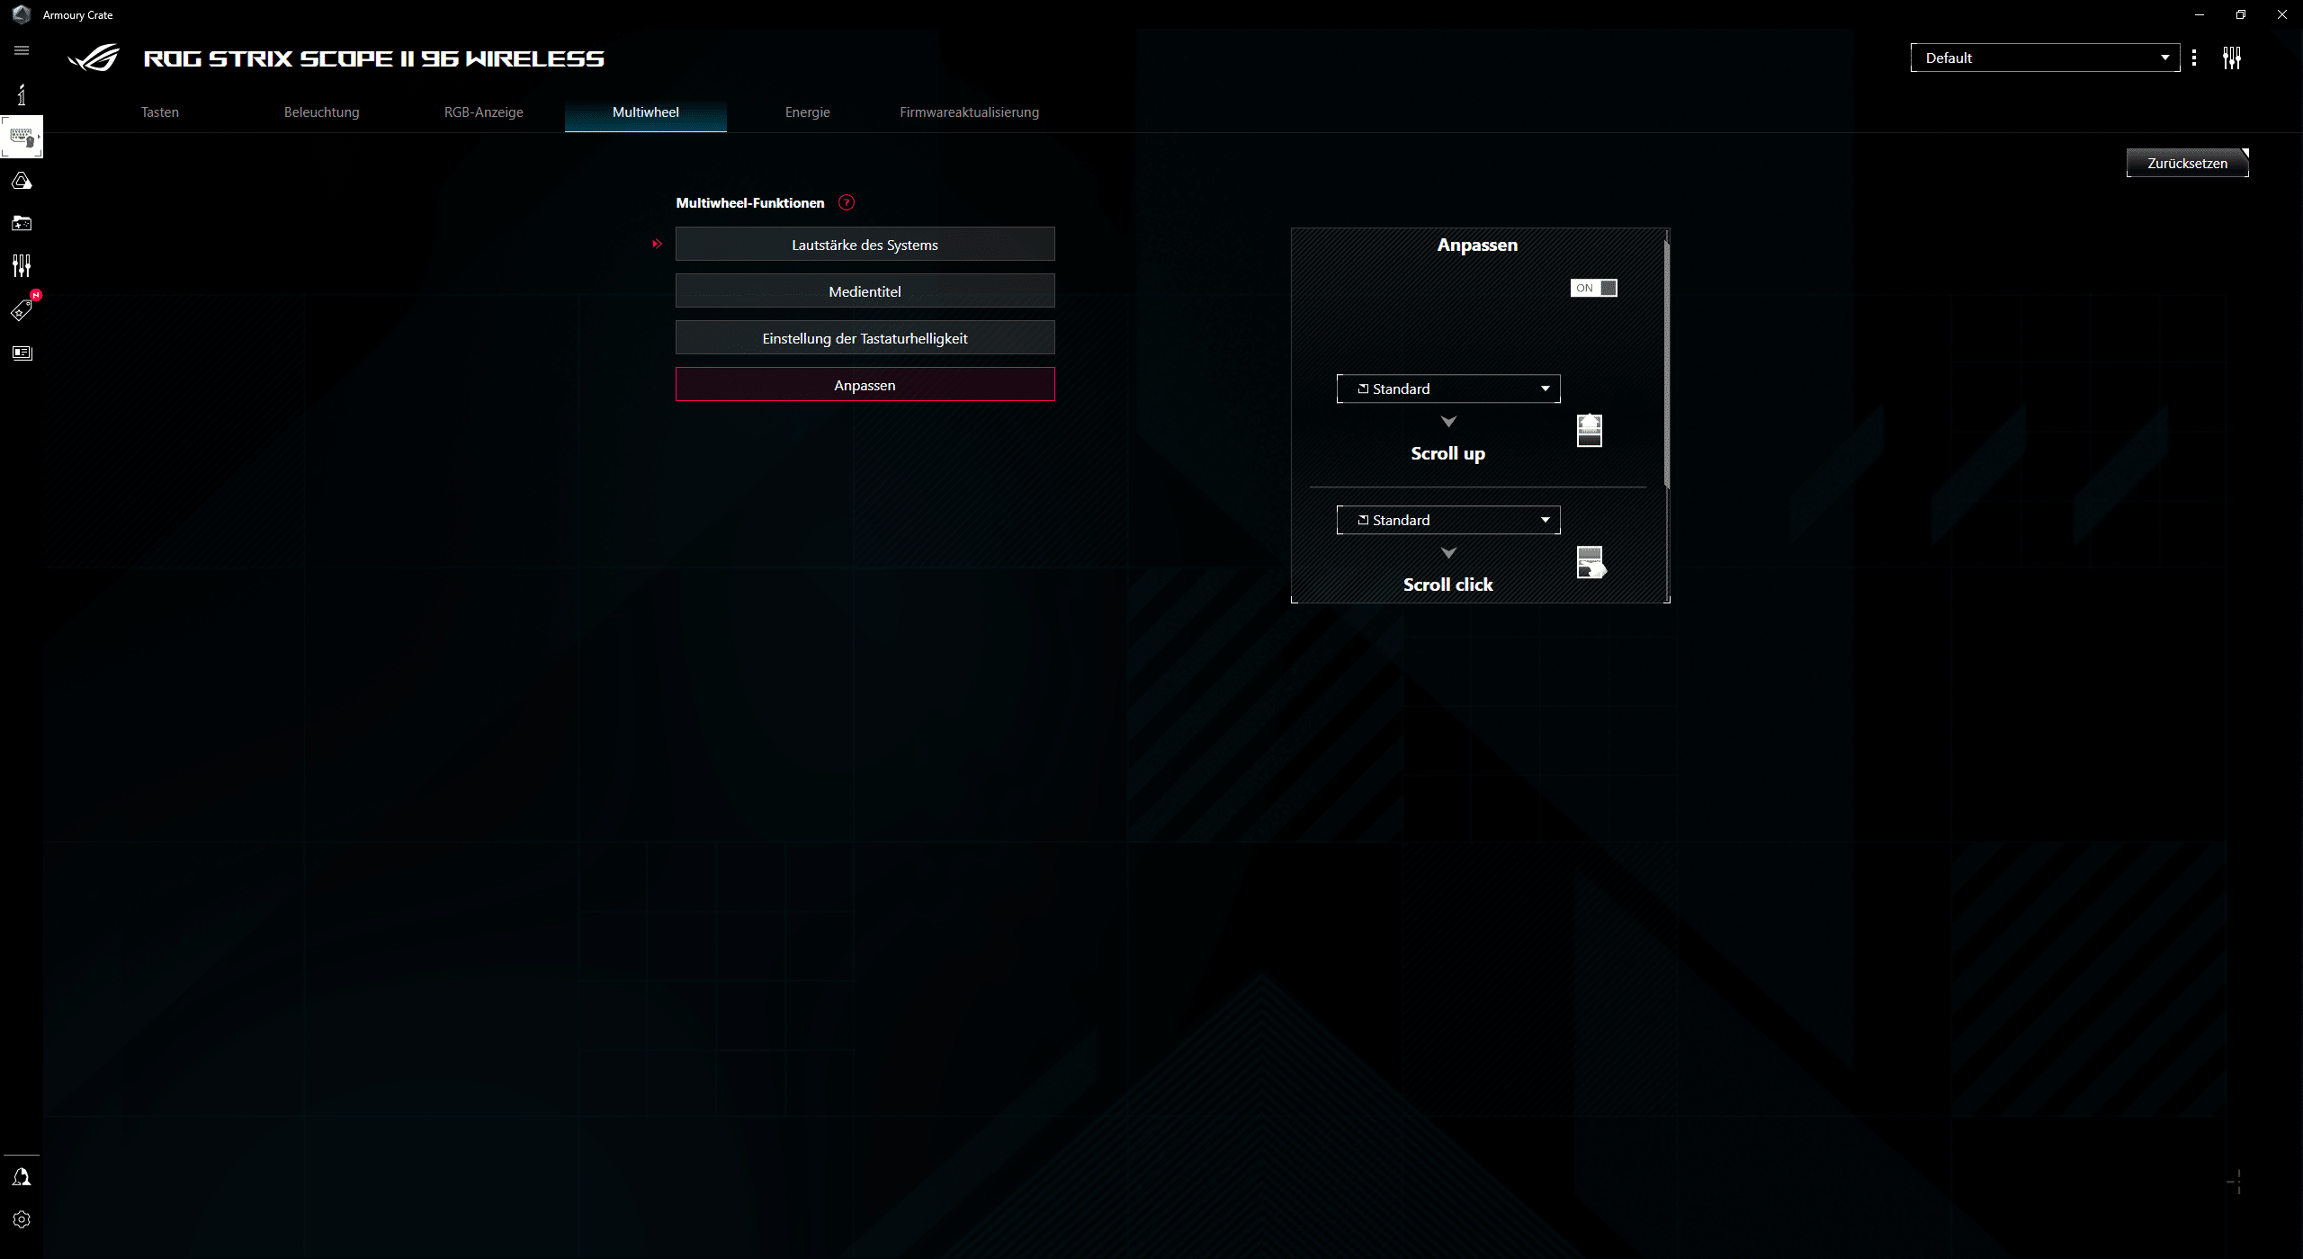Click the help icon beside Multiwheel-Funktionen
The image size is (2303, 1259).
pos(846,202)
